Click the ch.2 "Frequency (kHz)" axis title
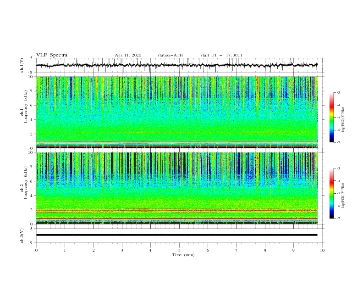 25,183
